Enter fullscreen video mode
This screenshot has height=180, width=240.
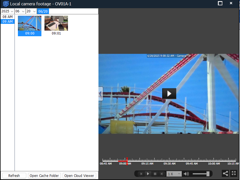pos(234,174)
